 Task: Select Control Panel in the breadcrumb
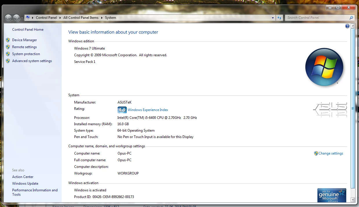pyautogui.click(x=46, y=18)
